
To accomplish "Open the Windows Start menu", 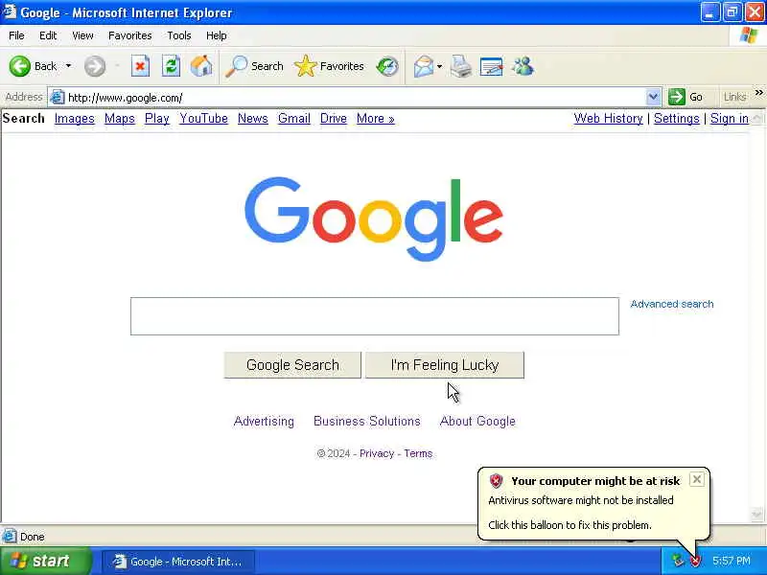I will (46, 561).
